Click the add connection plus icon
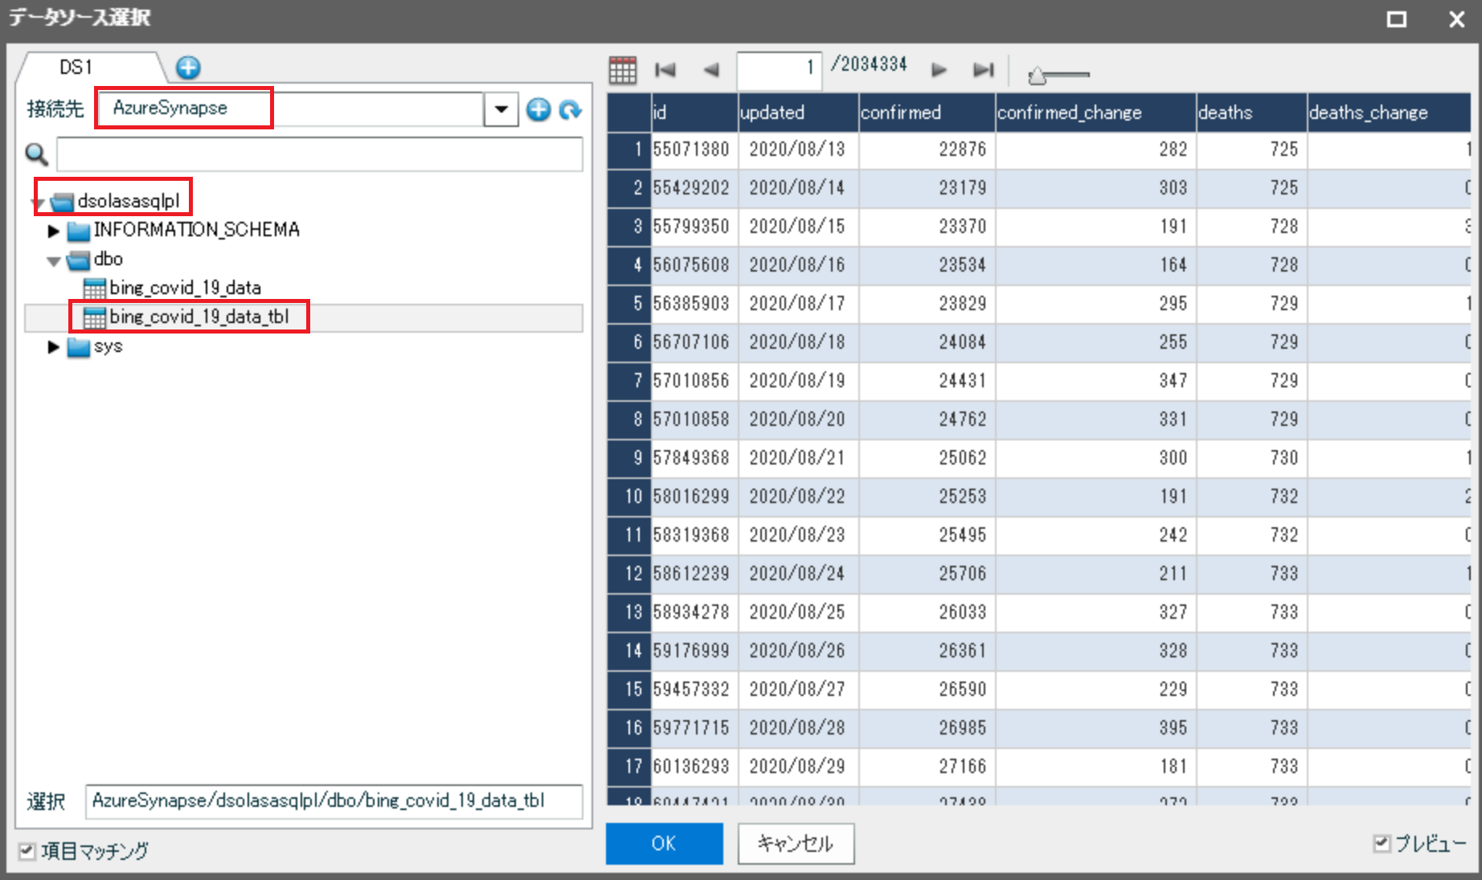The image size is (1482, 880). point(538,109)
